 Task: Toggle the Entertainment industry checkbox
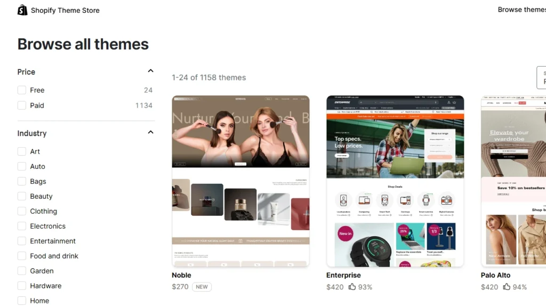(x=21, y=241)
